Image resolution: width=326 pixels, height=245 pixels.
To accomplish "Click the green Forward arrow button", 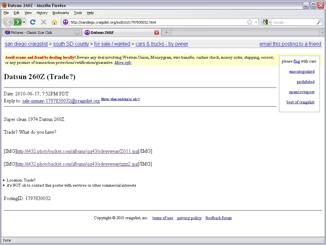I will (x=18, y=22).
